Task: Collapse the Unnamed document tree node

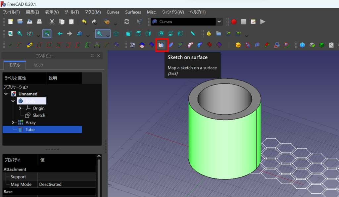Action: pos(6,94)
